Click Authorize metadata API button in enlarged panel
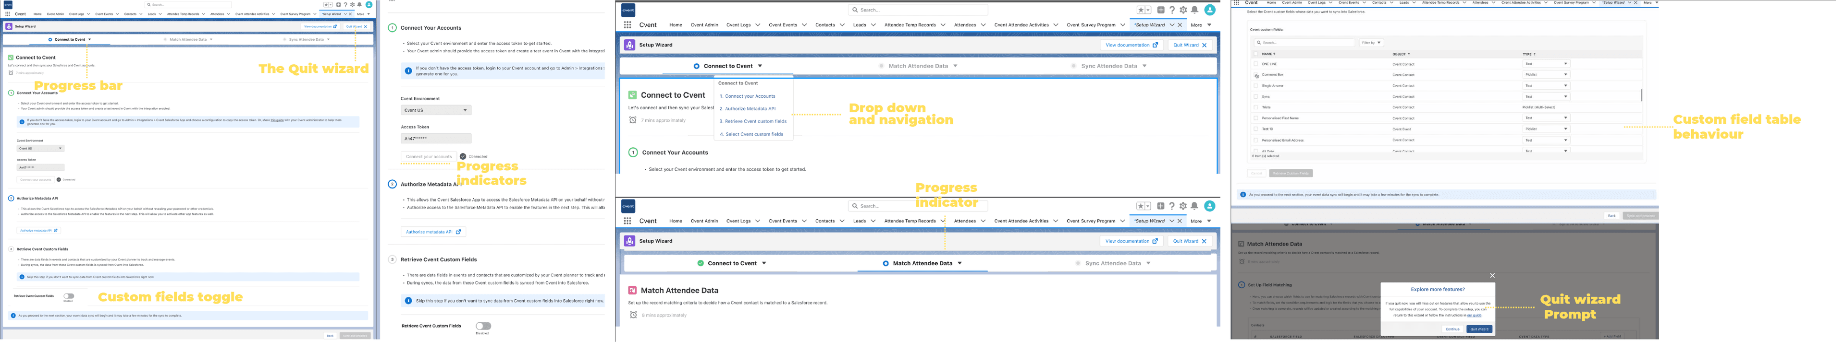The image size is (1845, 352). pyautogui.click(x=434, y=232)
